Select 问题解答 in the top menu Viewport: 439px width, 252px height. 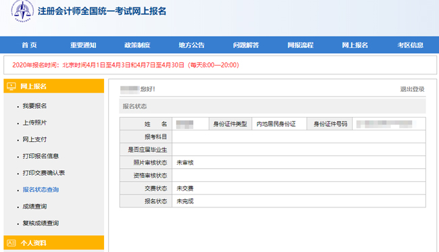coord(246,45)
